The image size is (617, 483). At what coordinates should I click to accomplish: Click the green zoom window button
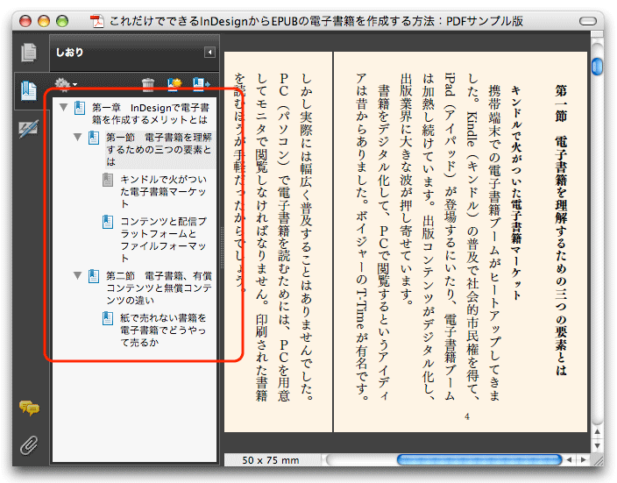[62, 21]
